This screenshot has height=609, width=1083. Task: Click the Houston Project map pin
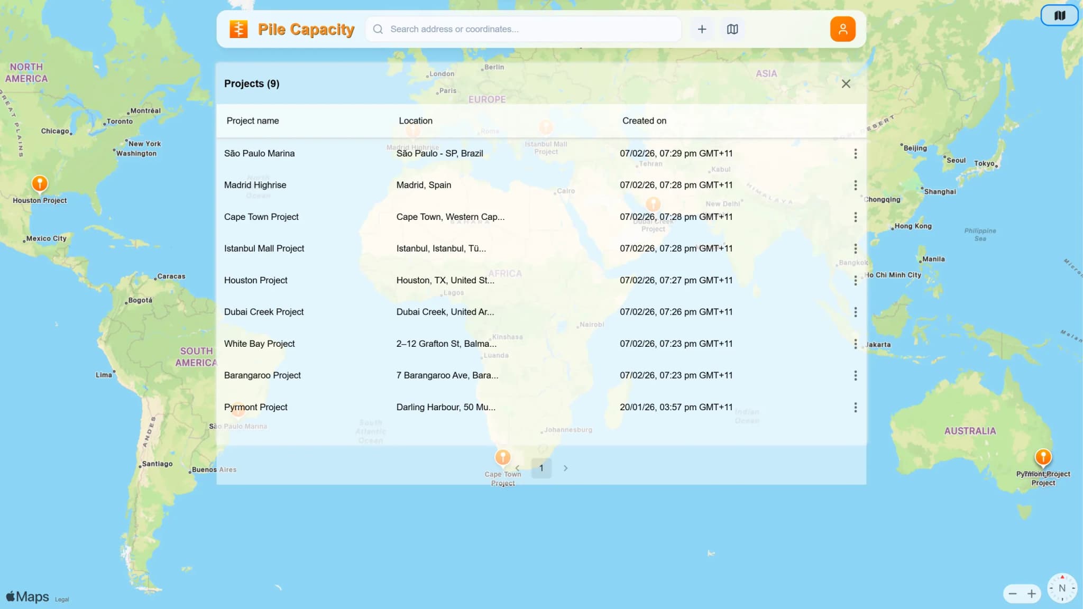(x=40, y=183)
